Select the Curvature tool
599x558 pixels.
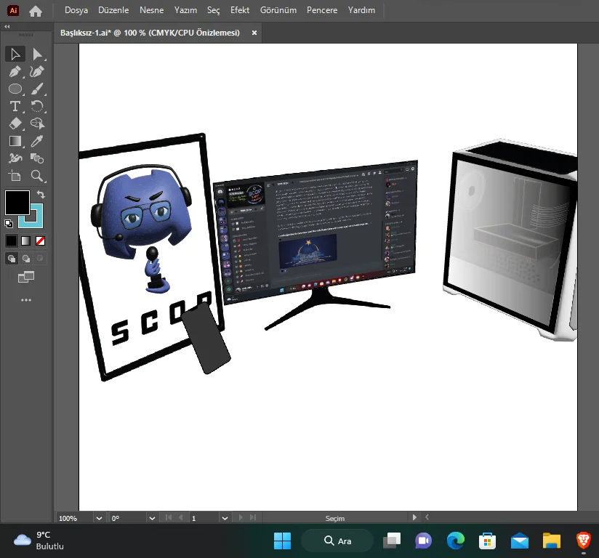(37, 71)
